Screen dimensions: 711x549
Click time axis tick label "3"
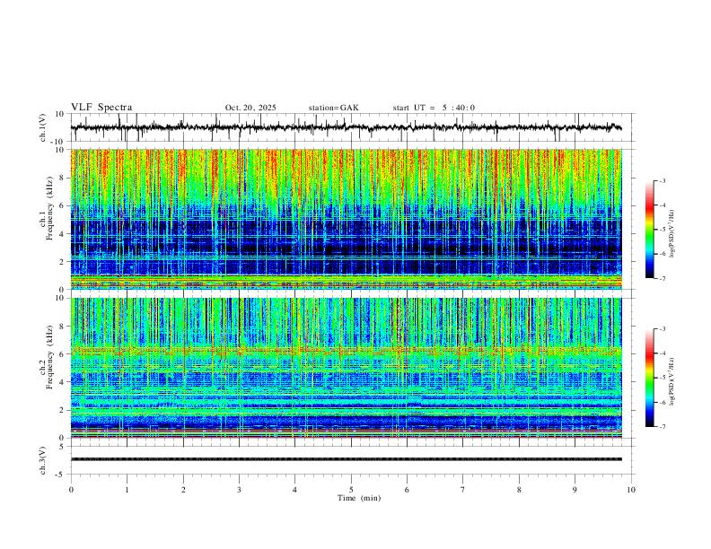coord(239,490)
